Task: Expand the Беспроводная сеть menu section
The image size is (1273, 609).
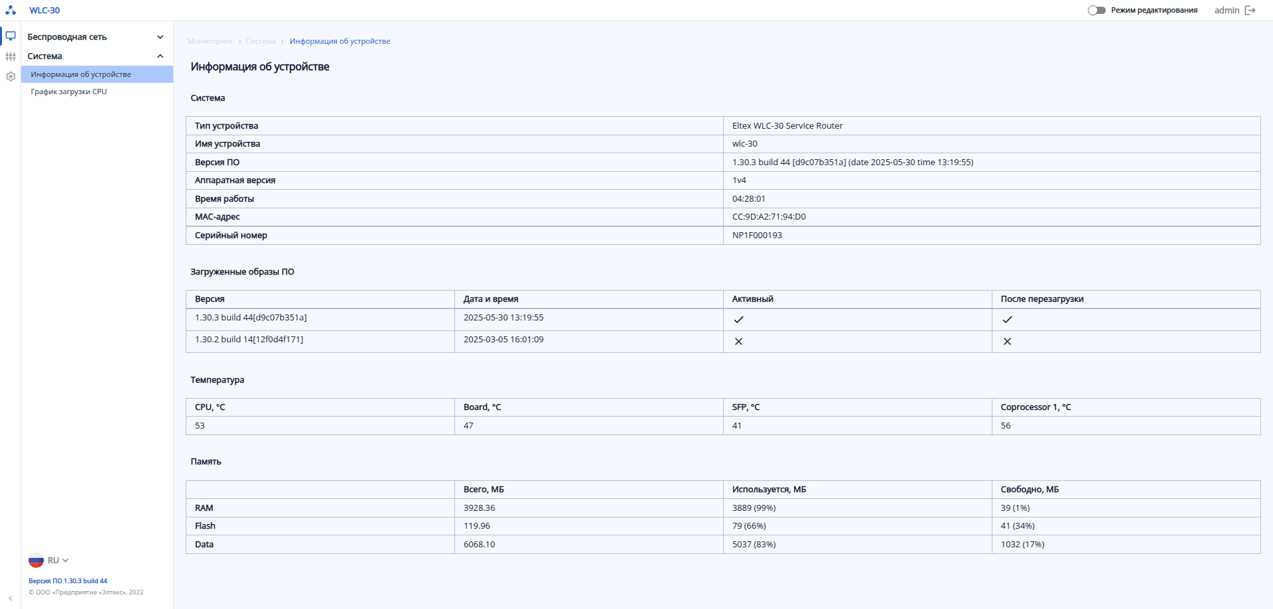Action: [160, 37]
